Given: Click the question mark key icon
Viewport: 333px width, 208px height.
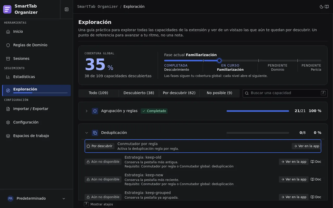Looking at the screenshot, I should [x=86, y=204].
